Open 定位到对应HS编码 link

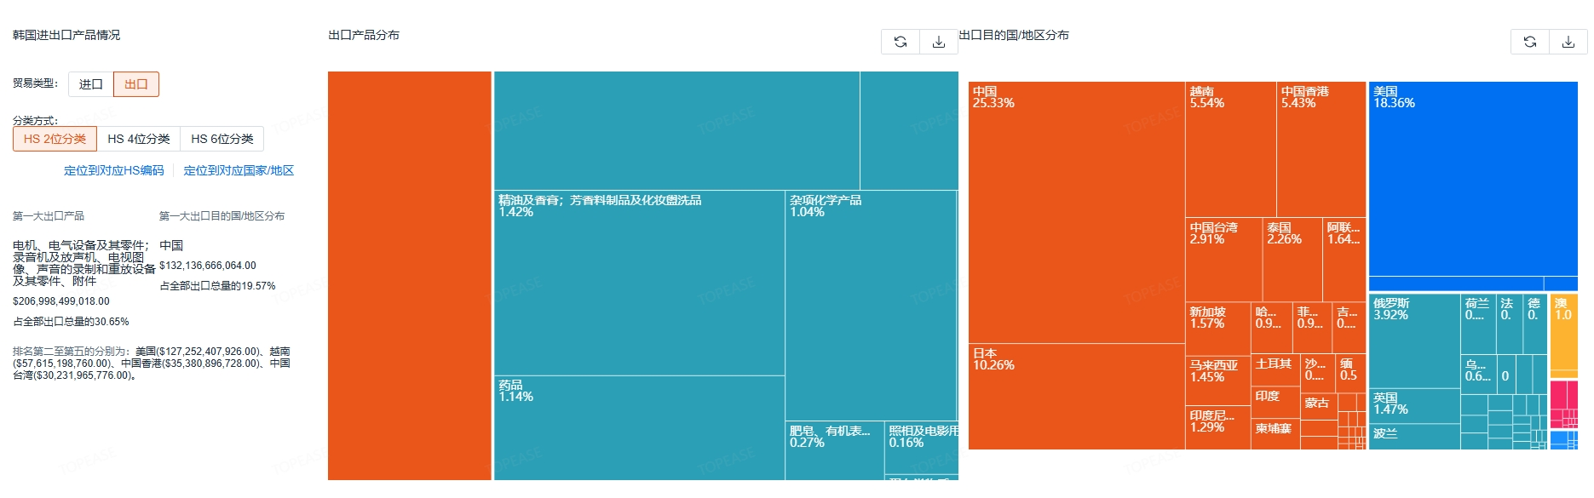[x=113, y=170]
